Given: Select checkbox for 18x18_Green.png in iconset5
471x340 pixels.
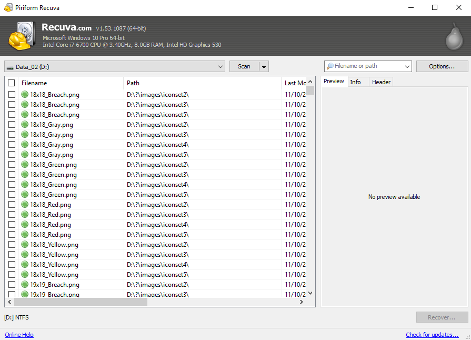Looking at the screenshot, I should click(x=12, y=195).
